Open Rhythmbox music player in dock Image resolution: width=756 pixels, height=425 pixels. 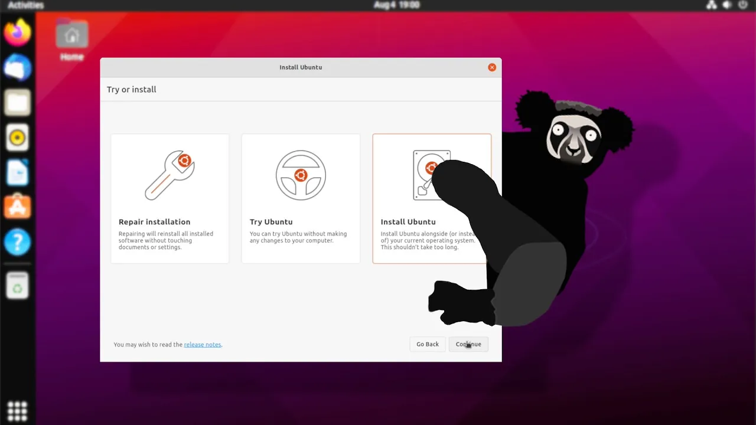click(x=17, y=138)
